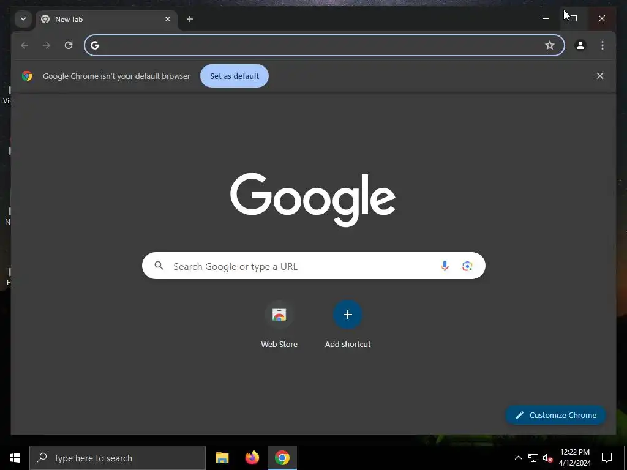Click the Google G icon in address bar
Viewport: 627px width, 470px height.
click(x=95, y=45)
